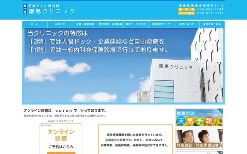
Task: Click the 徳島クリニック site logo in the header
Action: [51, 11]
